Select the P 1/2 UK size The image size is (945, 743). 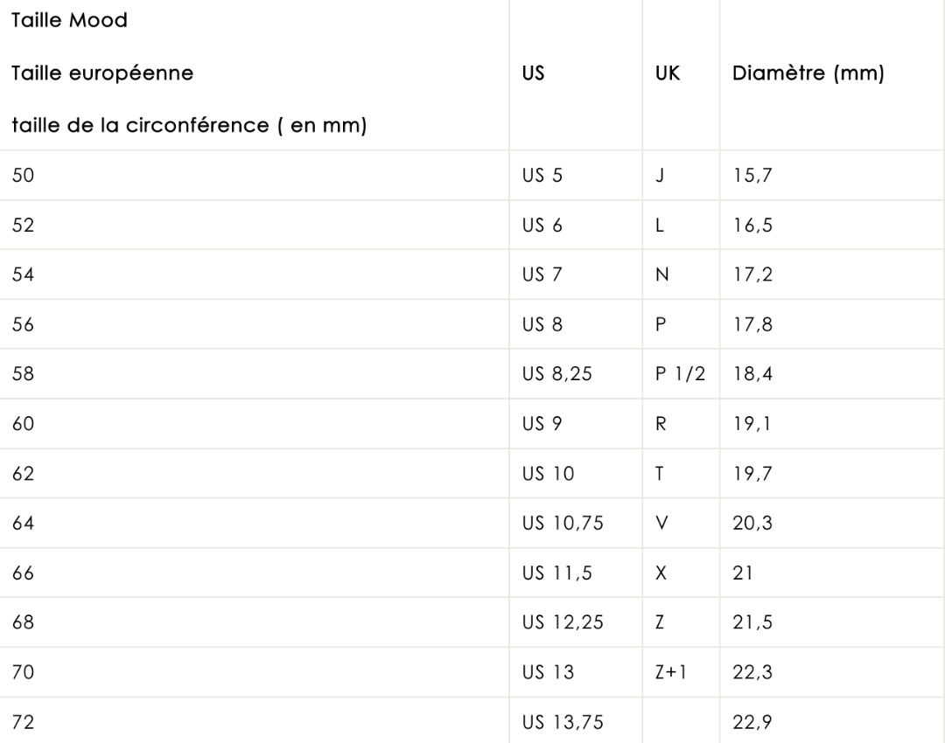(680, 374)
